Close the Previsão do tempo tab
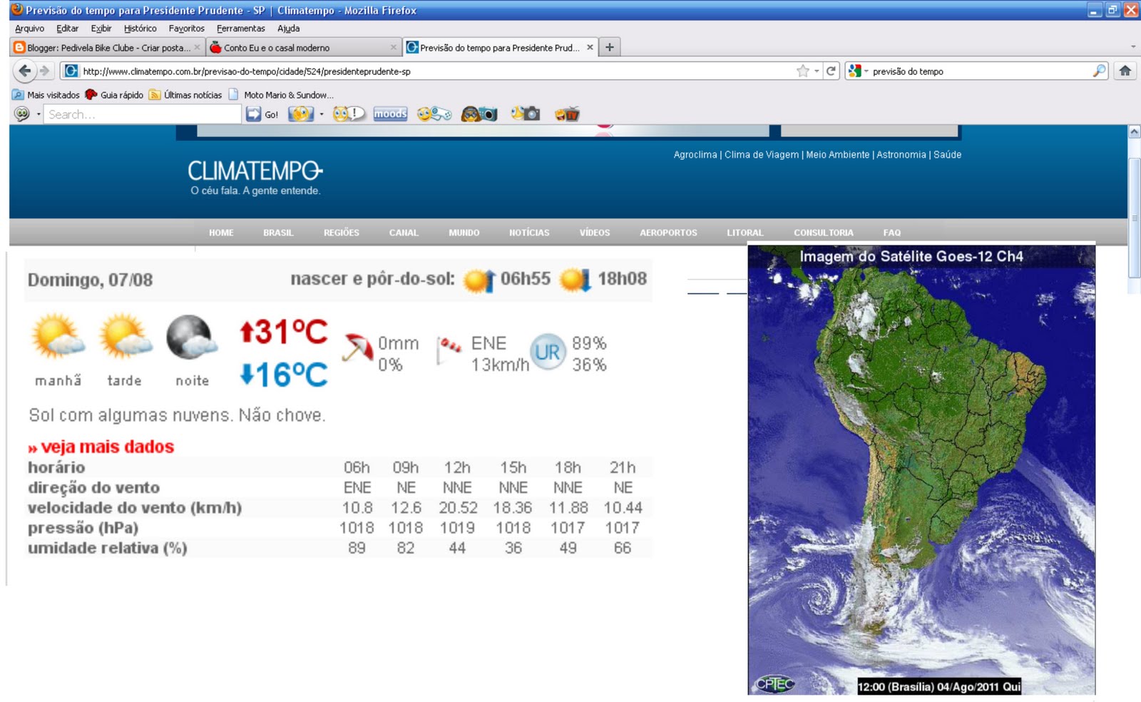This screenshot has width=1141, height=702. pos(590,47)
